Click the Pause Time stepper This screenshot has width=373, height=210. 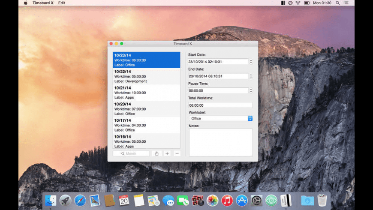pos(251,90)
